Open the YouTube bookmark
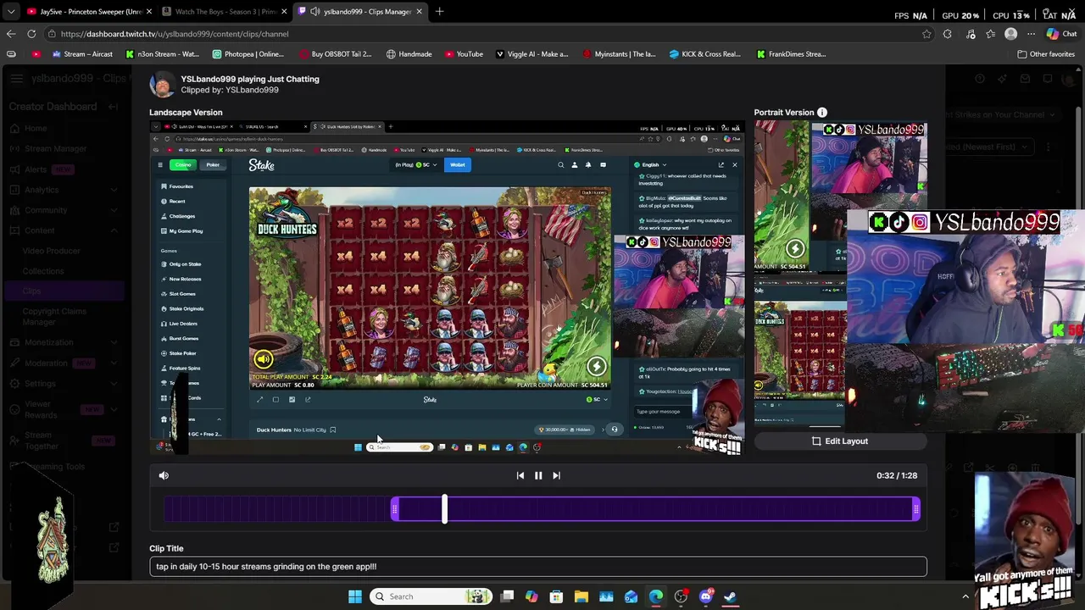Image resolution: width=1085 pixels, height=610 pixels. click(x=464, y=54)
